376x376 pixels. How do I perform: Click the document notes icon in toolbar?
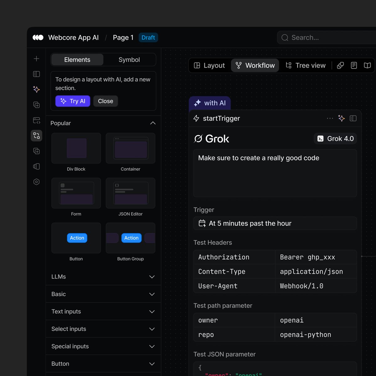[x=354, y=65]
